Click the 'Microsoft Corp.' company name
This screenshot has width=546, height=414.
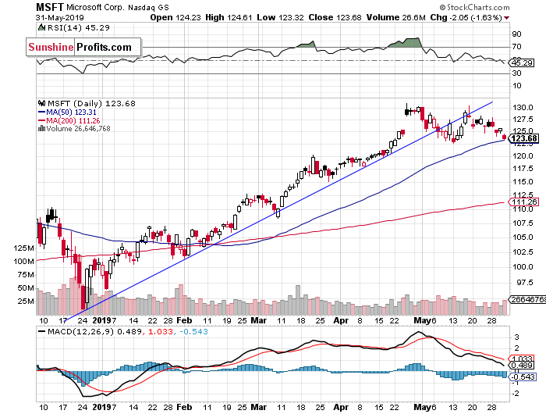(x=95, y=7)
